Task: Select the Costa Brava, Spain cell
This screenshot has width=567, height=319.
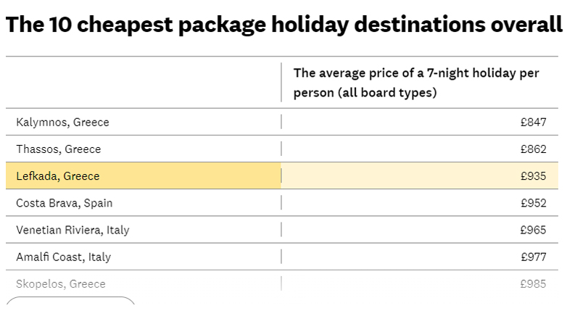Action: point(65,203)
